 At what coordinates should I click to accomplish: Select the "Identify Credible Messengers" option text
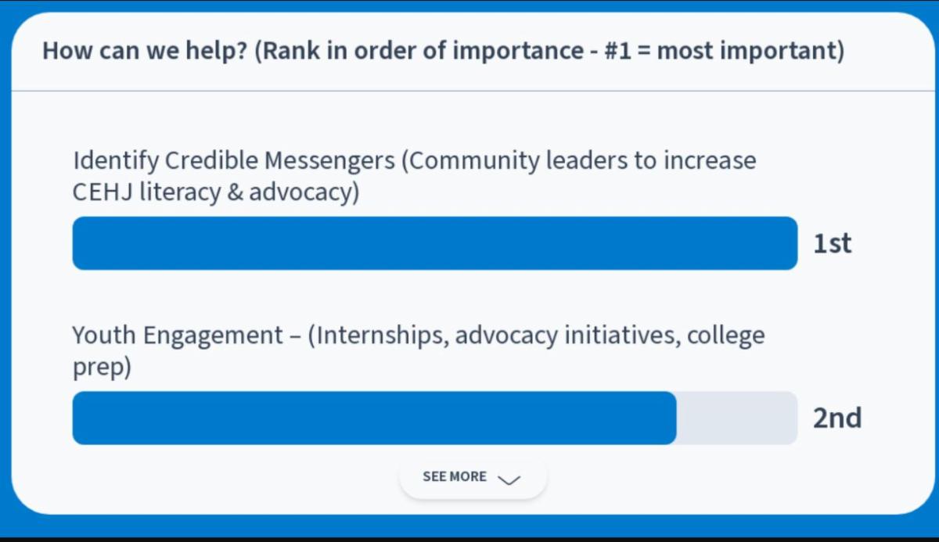point(234,162)
